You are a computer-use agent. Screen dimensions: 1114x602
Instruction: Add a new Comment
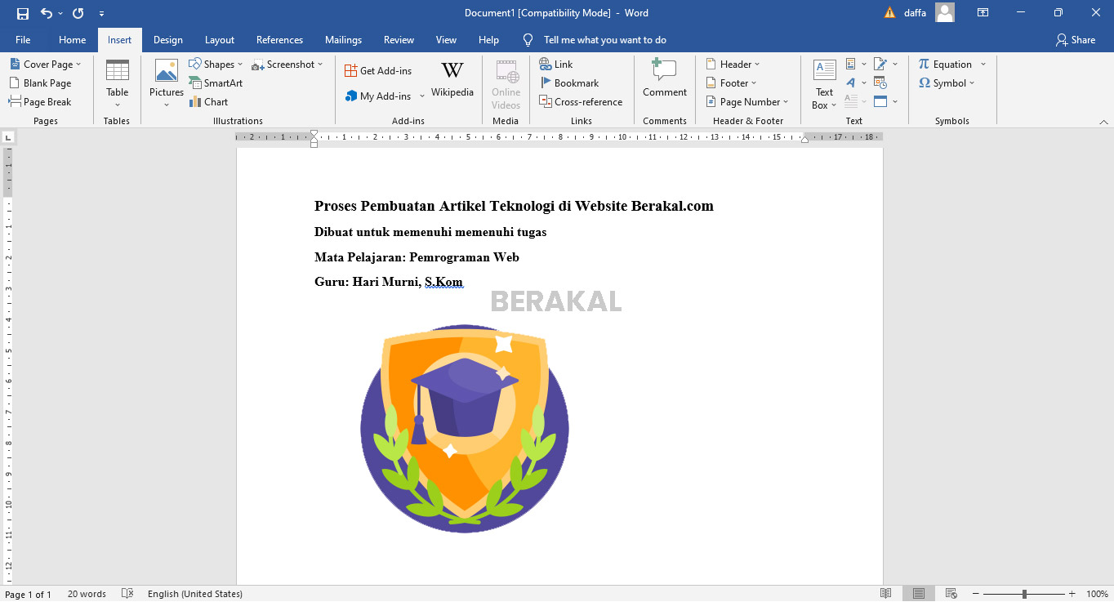[665, 79]
